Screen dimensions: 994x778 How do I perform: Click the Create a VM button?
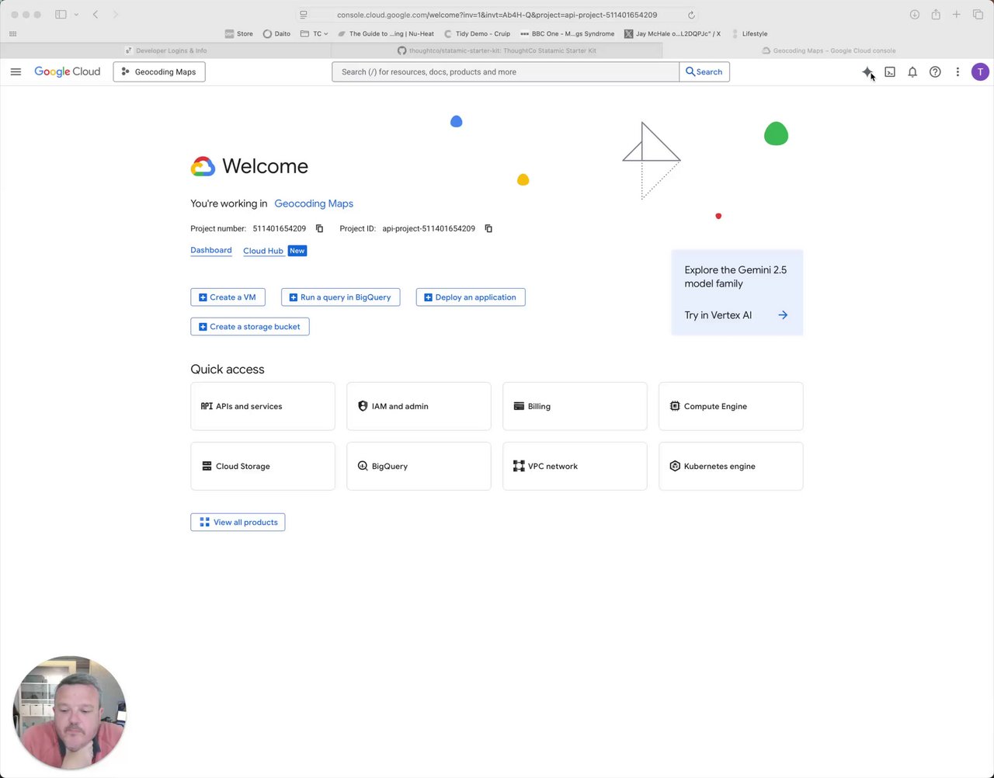(228, 297)
